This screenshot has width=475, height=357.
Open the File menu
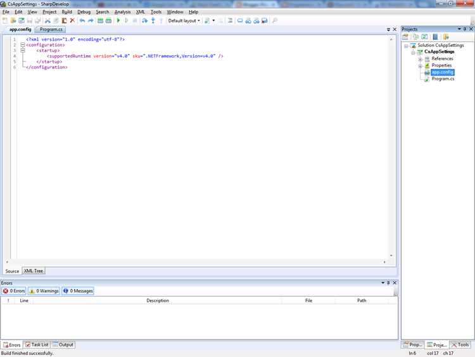click(x=6, y=12)
